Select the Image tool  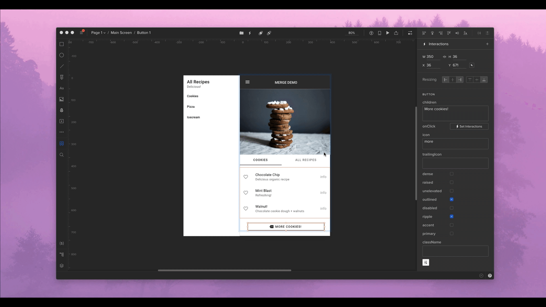61,99
